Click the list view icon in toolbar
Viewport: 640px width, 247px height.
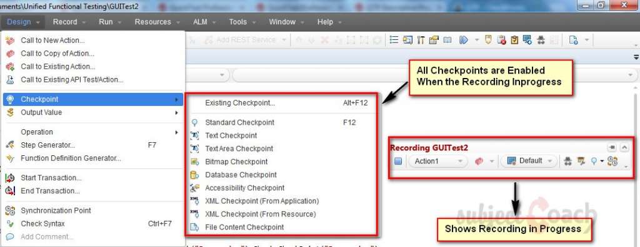pyautogui.click(x=394, y=40)
